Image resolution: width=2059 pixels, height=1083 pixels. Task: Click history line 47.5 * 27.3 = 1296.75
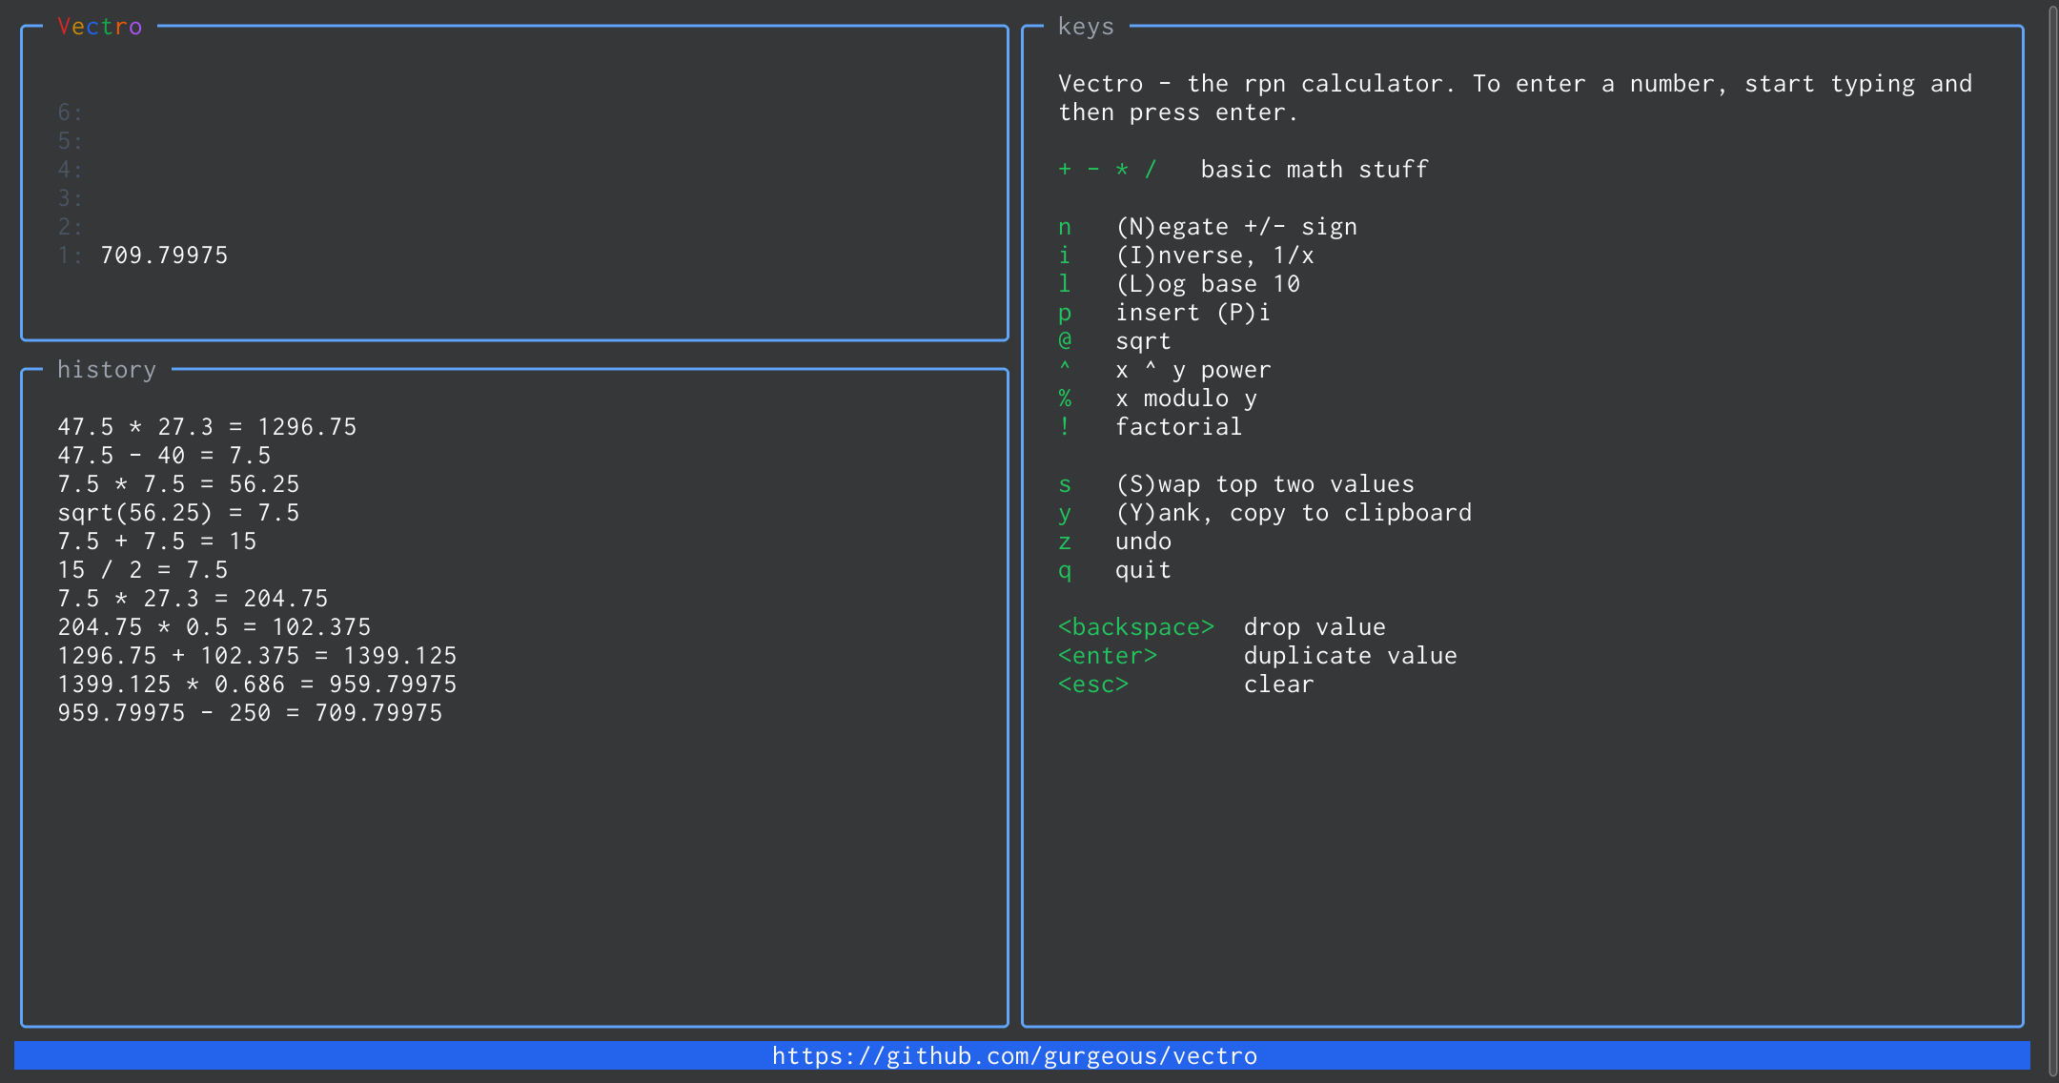point(207,427)
